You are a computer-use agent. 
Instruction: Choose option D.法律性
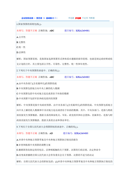21,52
